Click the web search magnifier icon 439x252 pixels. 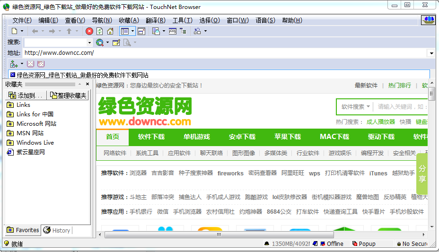click(x=100, y=43)
